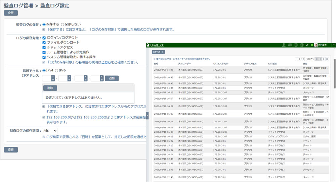This screenshot has height=182, width=336.
Task: Click the エクスポート button
Action: [158, 52]
